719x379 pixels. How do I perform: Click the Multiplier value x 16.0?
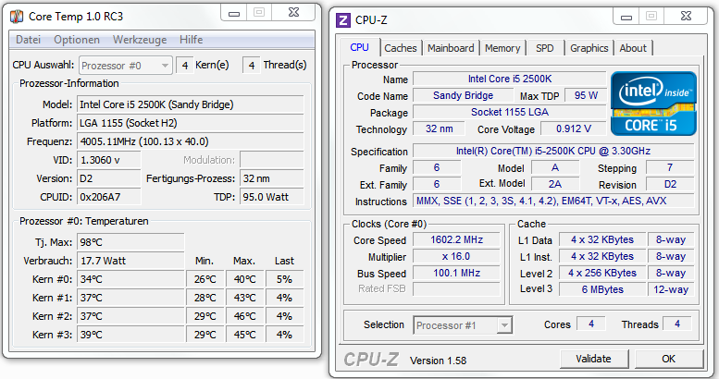pyautogui.click(x=456, y=256)
